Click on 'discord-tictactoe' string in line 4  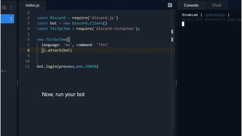[115, 29]
